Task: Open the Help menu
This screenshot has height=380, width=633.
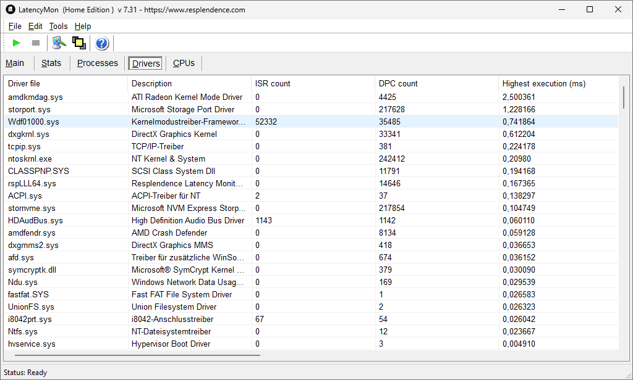Action: 83,26
